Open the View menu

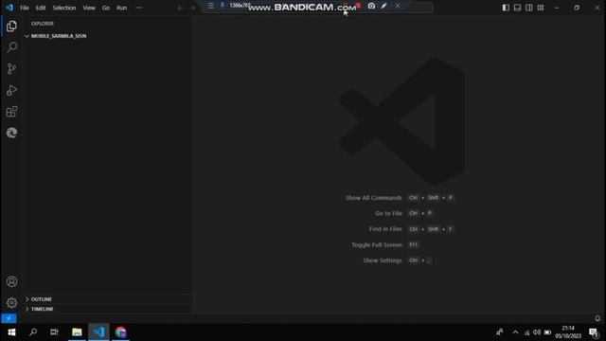89,8
